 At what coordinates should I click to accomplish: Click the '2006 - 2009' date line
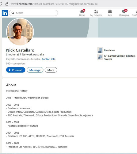[x=13, y=122]
